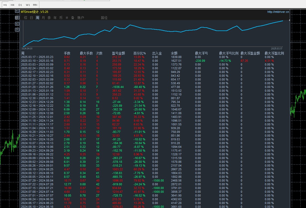Switch to the 日 daily statistics tab
Image resolution: width=306 pixels, height=208 pixels.
32,18
